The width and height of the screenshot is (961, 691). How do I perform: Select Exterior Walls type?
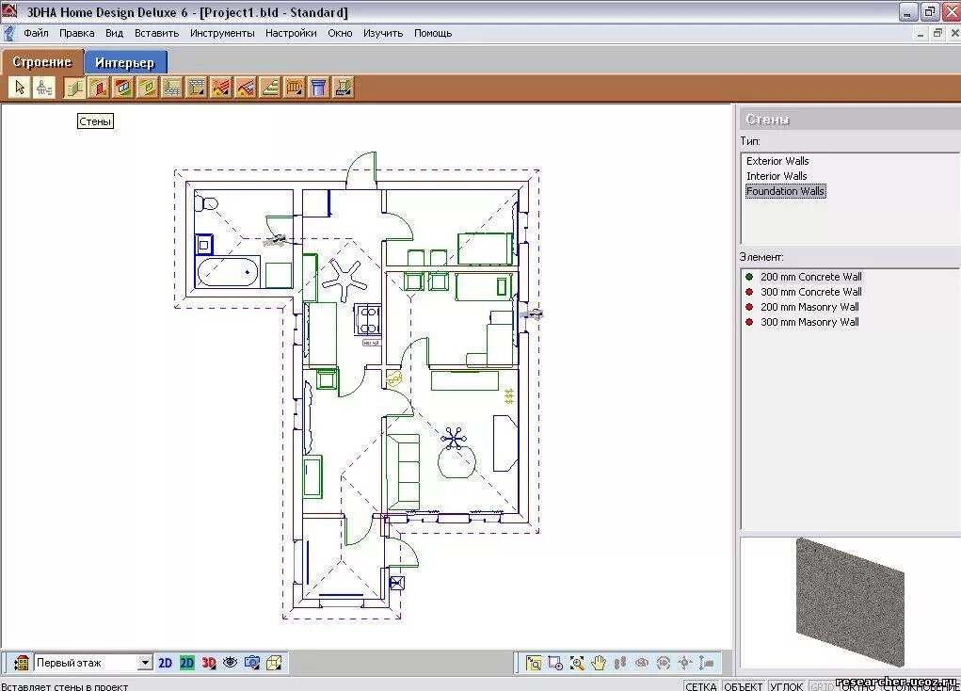pos(777,161)
